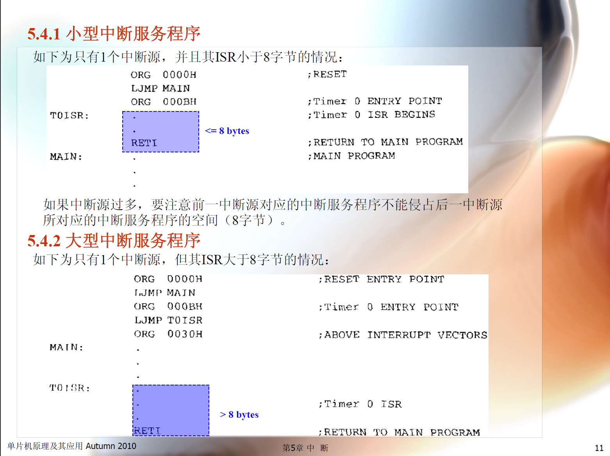This screenshot has height=456, width=610.
Task: Click the upper ORG 000BH line
Action: click(x=164, y=102)
